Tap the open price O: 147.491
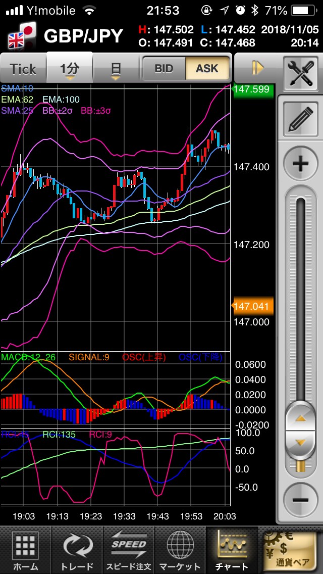Viewport: 323px width, 574px height. pyautogui.click(x=166, y=43)
